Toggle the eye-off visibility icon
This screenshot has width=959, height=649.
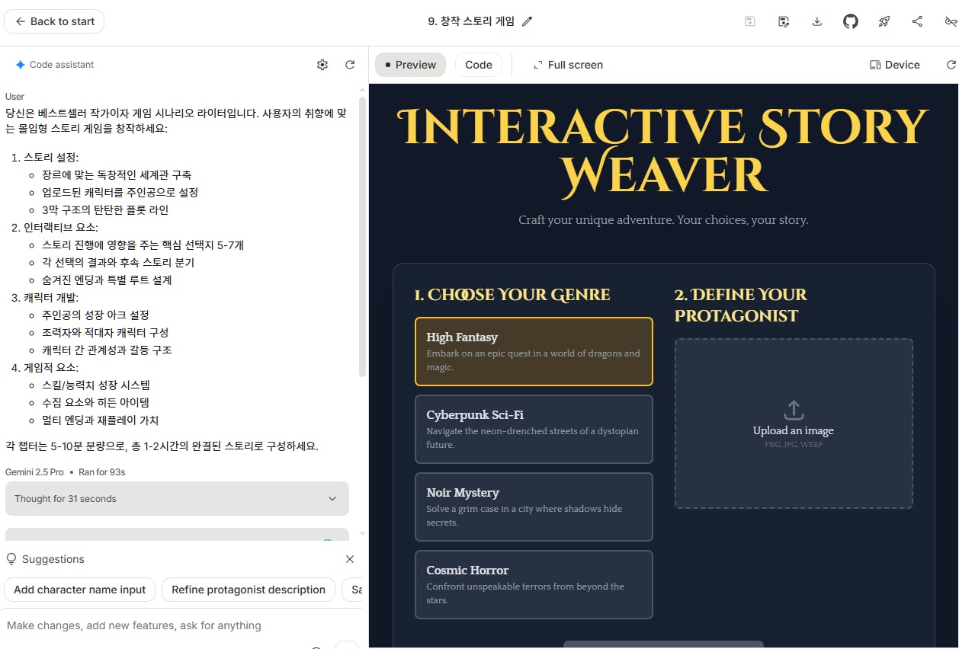point(951,21)
